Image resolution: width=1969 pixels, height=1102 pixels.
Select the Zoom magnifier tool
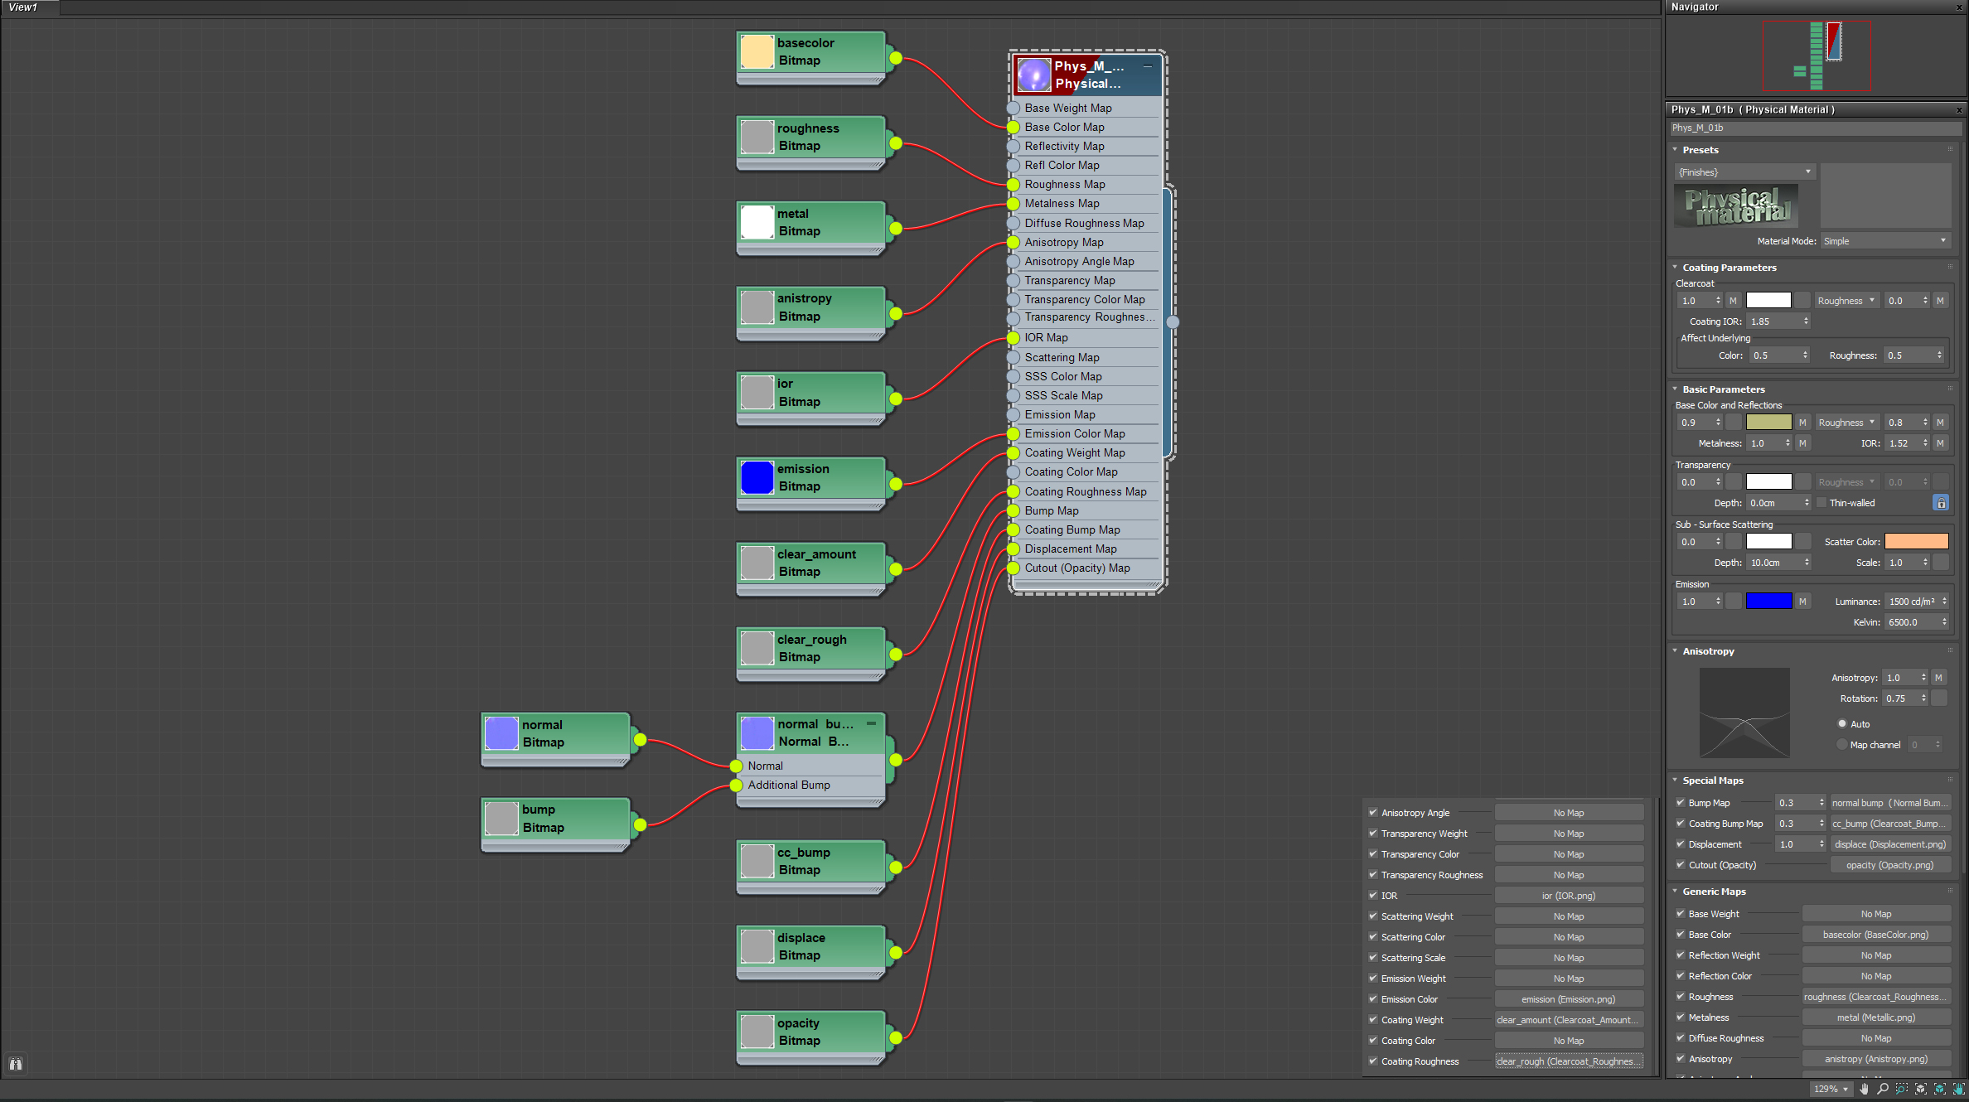point(1883,1089)
